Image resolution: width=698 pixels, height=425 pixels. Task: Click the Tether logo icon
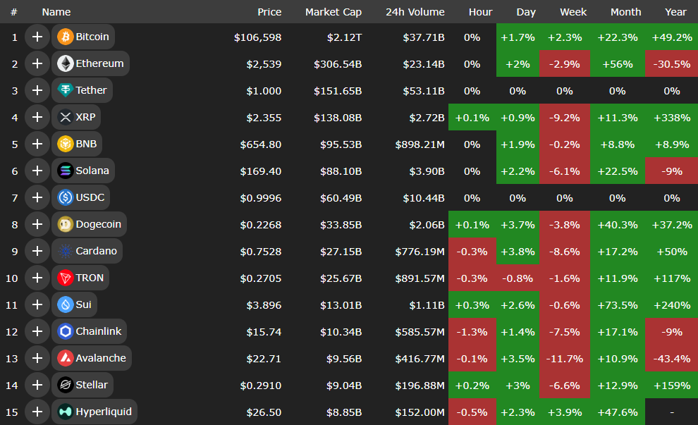(66, 90)
